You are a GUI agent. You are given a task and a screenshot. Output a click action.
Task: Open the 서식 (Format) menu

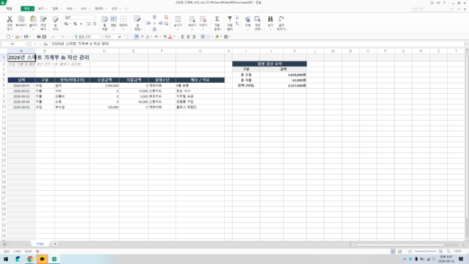point(69,9)
